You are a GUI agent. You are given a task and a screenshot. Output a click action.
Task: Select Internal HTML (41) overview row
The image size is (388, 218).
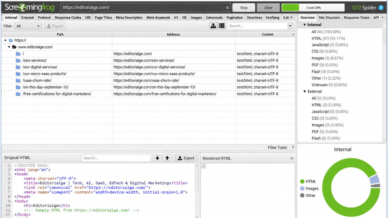point(328,38)
